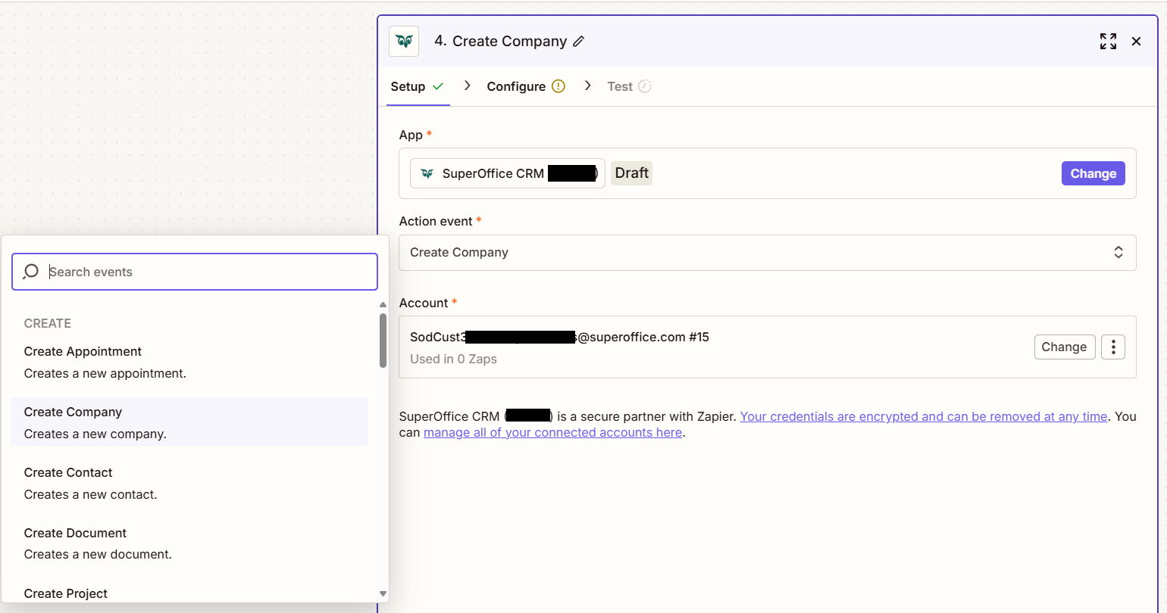Click the pencil icon to rename the step

[x=578, y=41]
